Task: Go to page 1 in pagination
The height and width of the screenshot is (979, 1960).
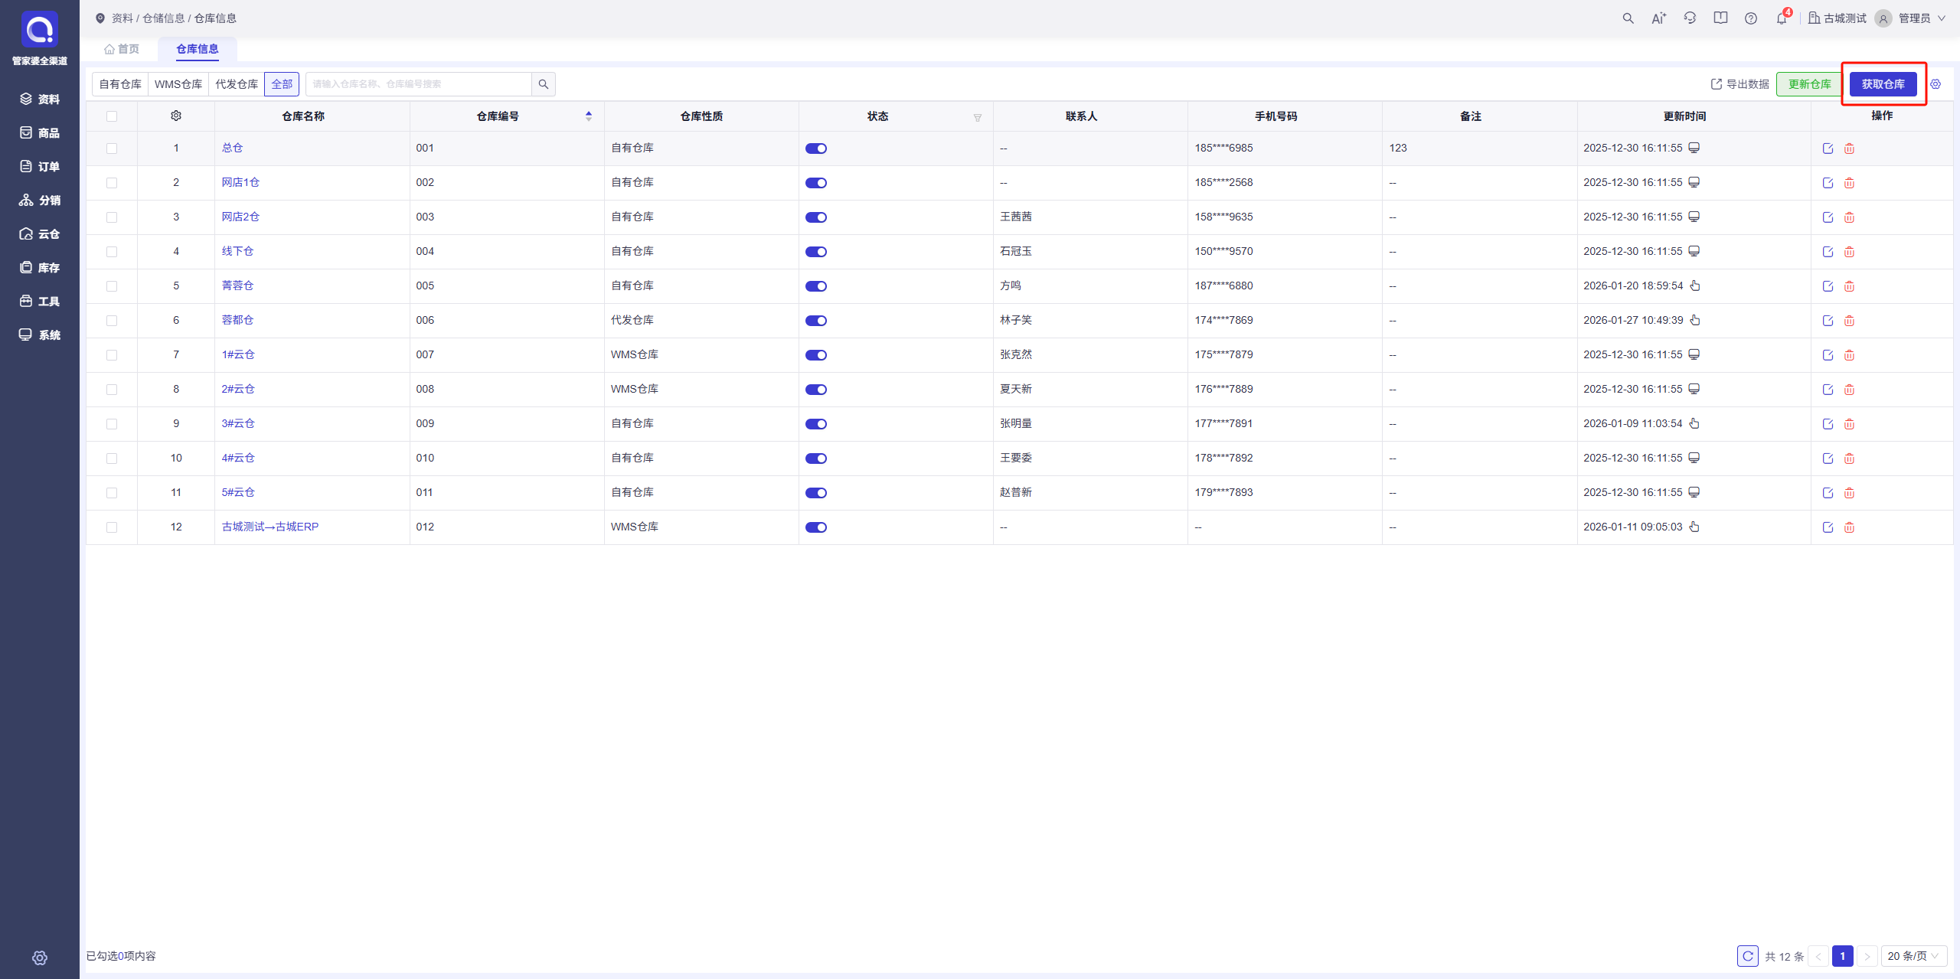Action: [x=1843, y=956]
